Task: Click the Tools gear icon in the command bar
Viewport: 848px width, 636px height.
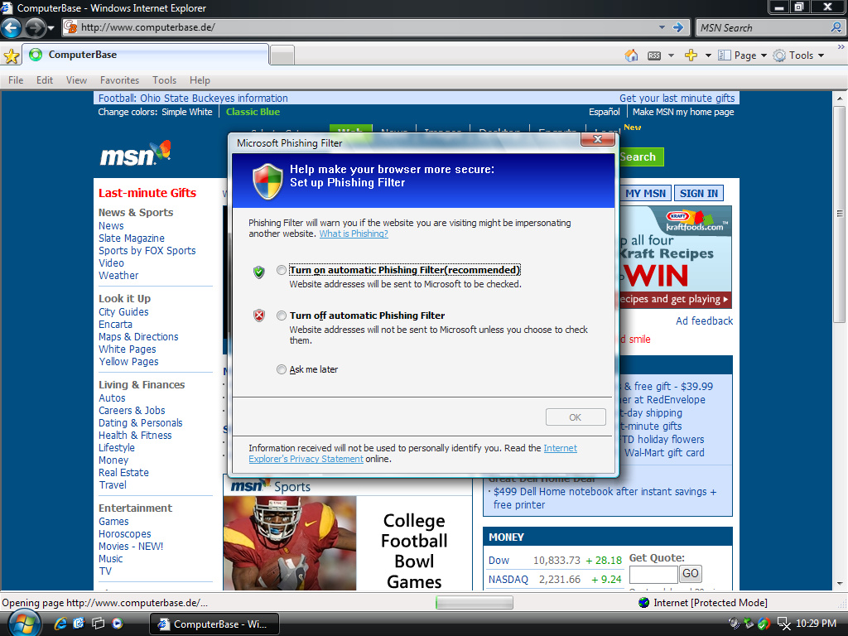Action: 778,55
